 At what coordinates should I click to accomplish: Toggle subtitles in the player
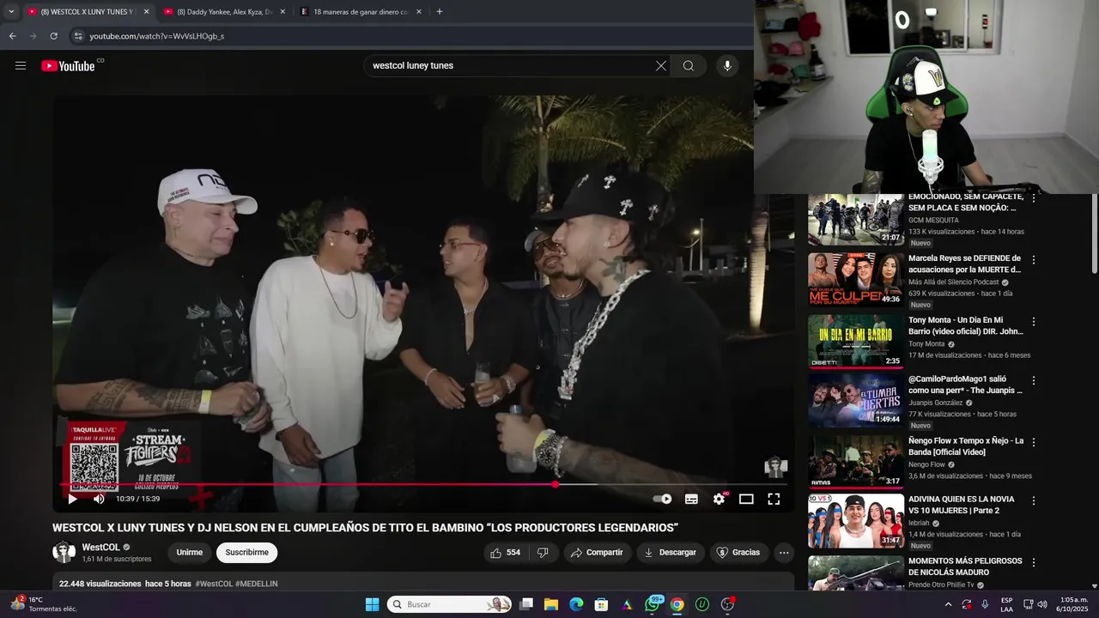pyautogui.click(x=691, y=499)
